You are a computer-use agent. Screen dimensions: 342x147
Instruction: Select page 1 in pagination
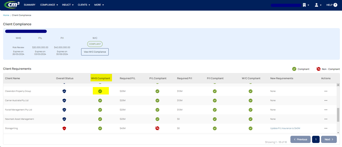coord(316,139)
